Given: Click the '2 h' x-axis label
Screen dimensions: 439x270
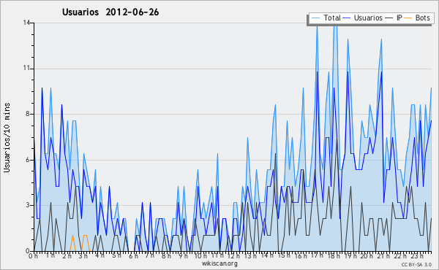Looking at the screenshot, I should (x=67, y=255).
